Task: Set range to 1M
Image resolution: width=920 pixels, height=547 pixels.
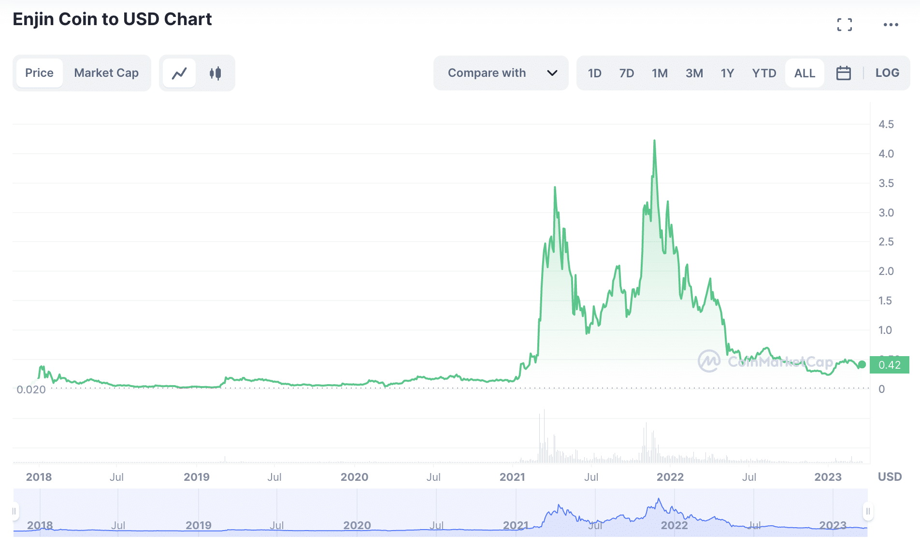Action: coord(660,73)
